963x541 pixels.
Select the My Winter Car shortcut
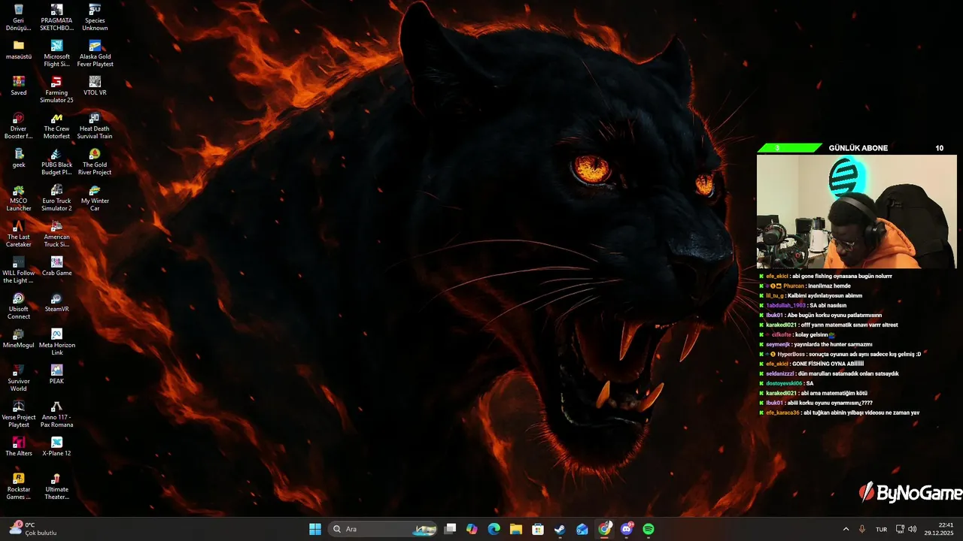(x=95, y=198)
